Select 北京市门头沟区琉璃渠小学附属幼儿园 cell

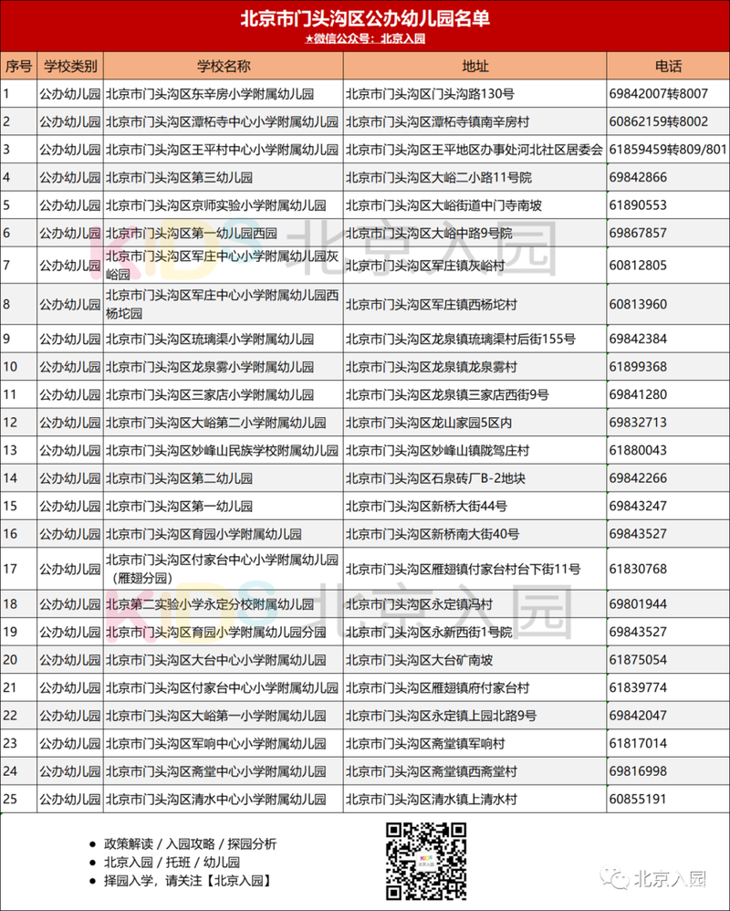click(224, 339)
